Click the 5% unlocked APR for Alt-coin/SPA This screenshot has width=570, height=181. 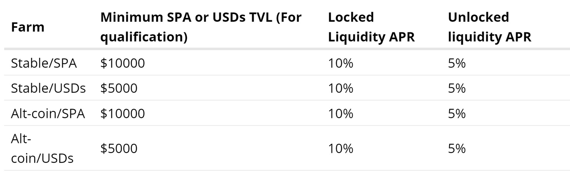457,114
